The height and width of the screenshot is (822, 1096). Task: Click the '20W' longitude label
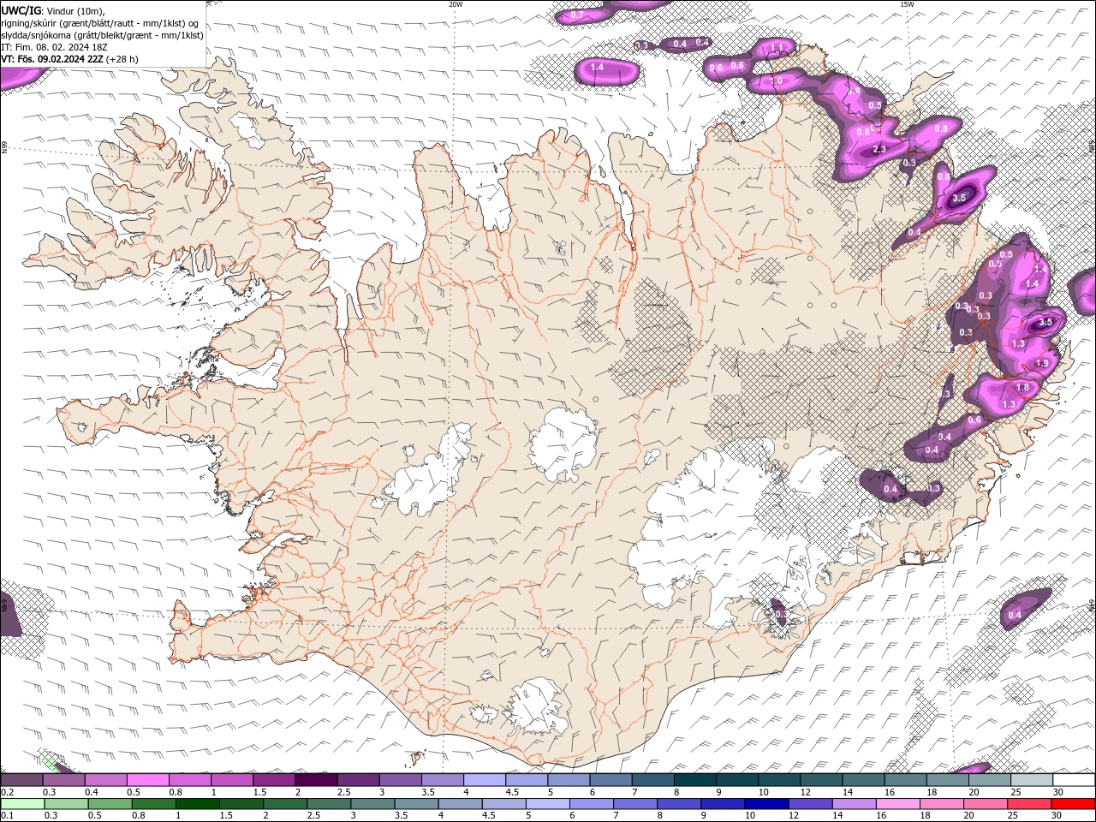click(x=456, y=4)
